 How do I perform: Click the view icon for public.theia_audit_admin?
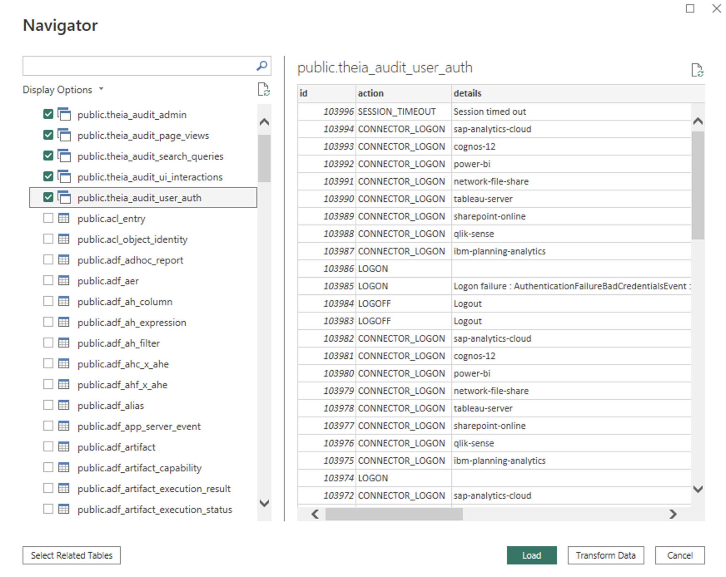(64, 114)
